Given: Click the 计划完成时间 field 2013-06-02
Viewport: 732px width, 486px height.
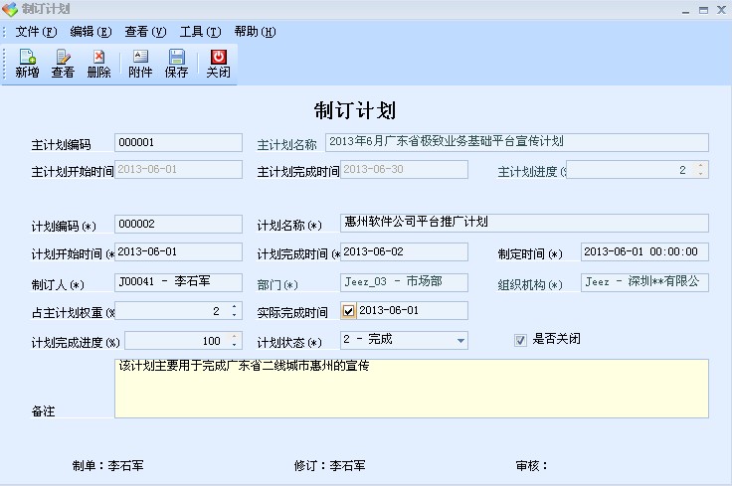Looking at the screenshot, I should click(x=404, y=251).
